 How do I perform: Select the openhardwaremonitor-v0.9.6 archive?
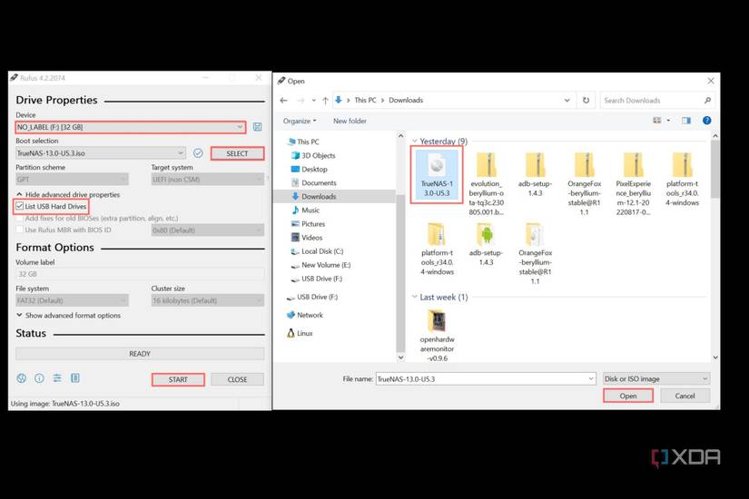(437, 335)
